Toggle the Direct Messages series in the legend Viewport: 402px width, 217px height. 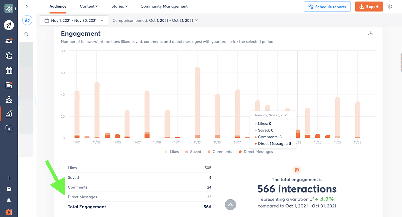click(255, 151)
